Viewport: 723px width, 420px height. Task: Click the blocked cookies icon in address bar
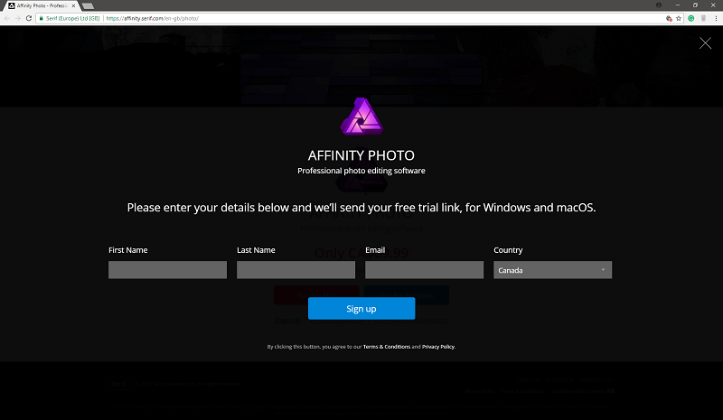click(x=669, y=18)
